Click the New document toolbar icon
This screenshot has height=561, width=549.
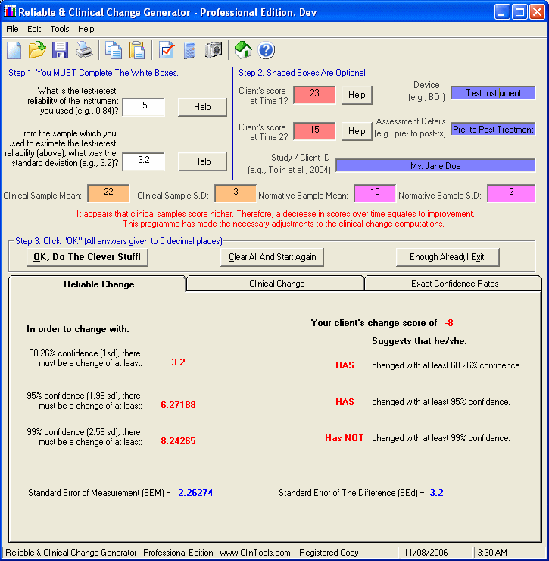pos(14,51)
